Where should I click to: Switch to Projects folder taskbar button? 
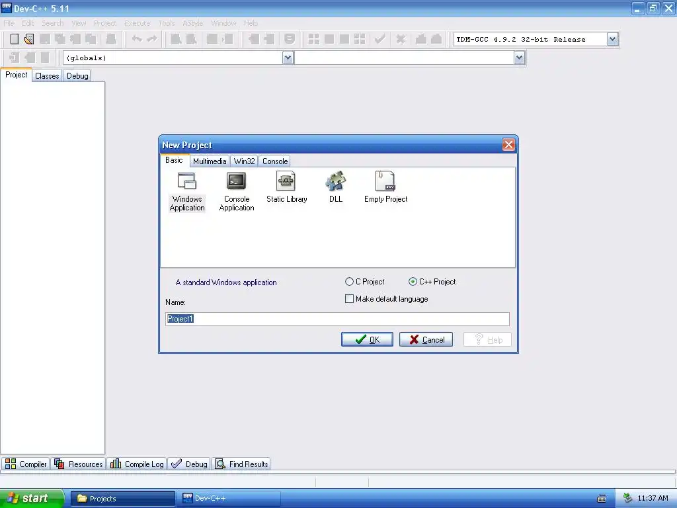(x=123, y=499)
